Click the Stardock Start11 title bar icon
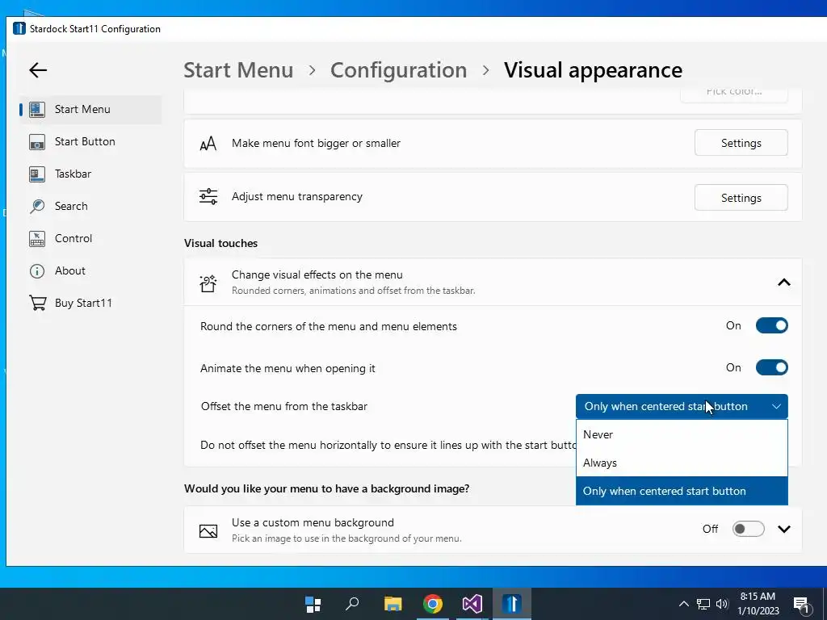Viewport: 827px width, 620px height. coord(19,28)
